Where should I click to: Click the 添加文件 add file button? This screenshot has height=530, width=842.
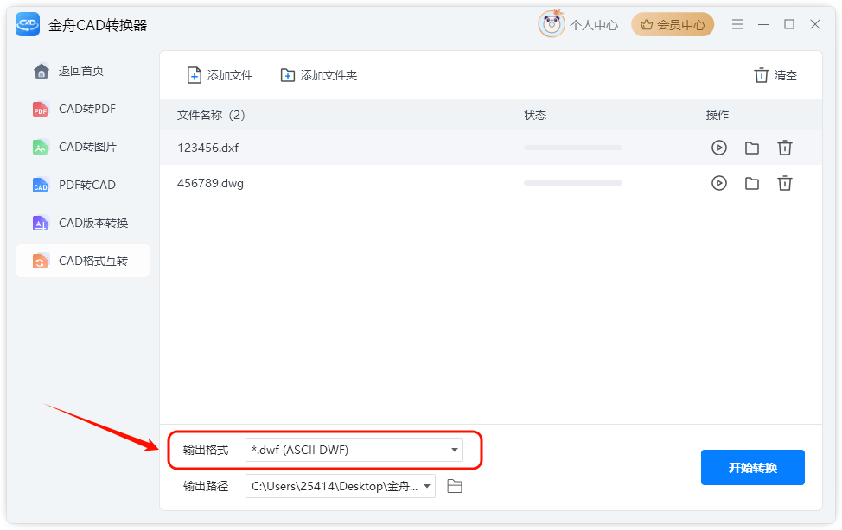[220, 75]
